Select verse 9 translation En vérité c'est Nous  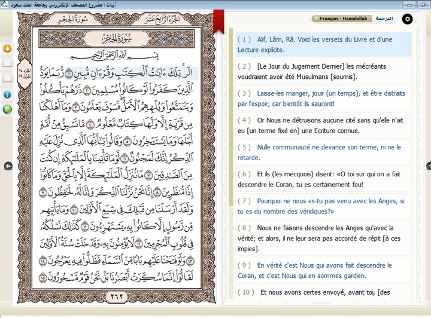tap(323, 270)
